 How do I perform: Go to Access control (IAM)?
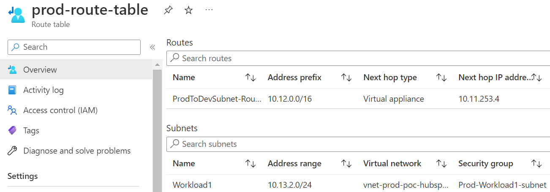(60, 110)
